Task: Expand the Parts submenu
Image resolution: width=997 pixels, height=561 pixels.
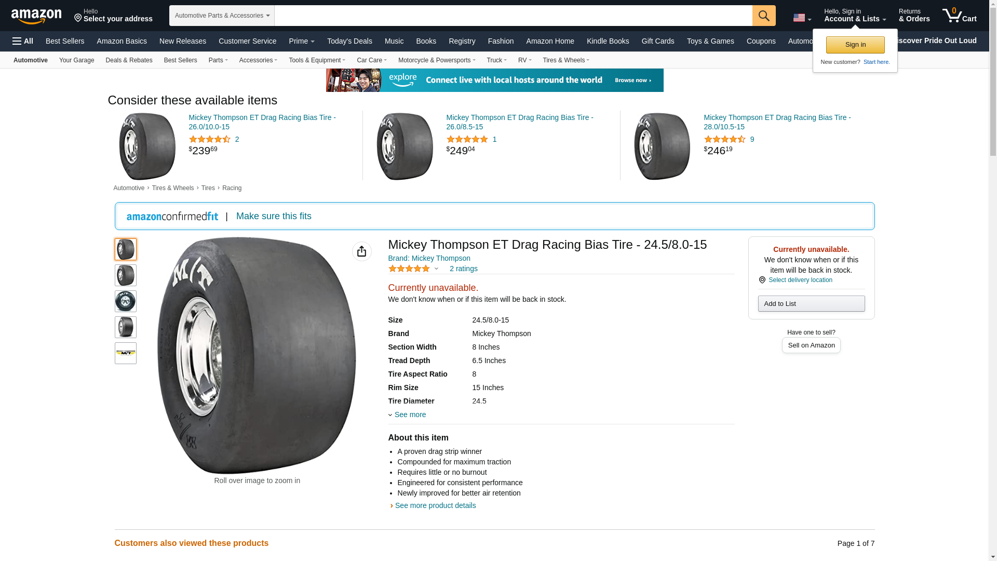Action: click(x=218, y=60)
